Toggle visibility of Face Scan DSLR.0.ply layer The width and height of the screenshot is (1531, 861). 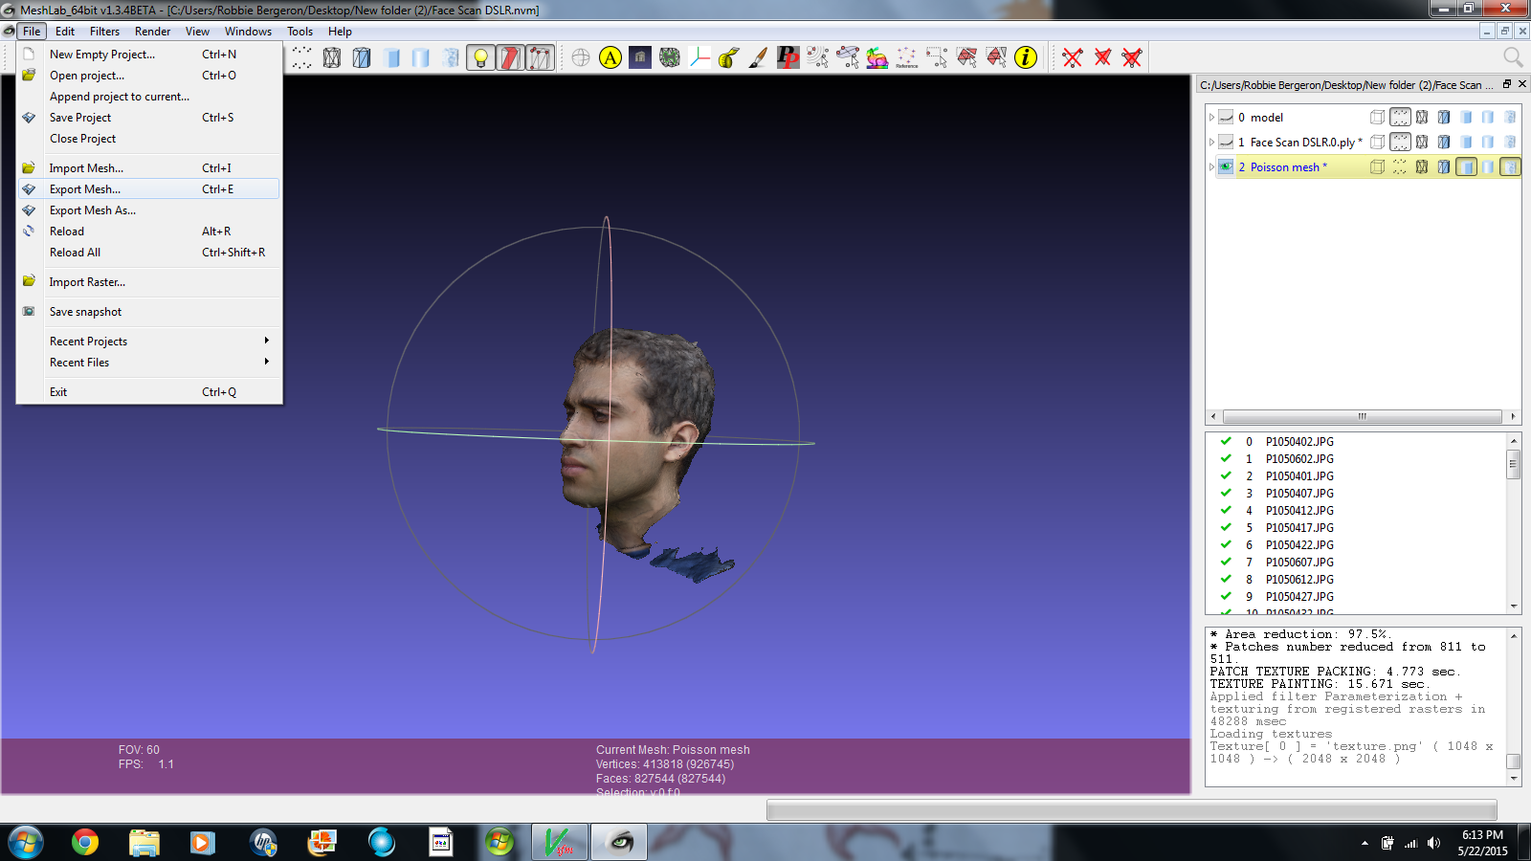click(x=1226, y=142)
